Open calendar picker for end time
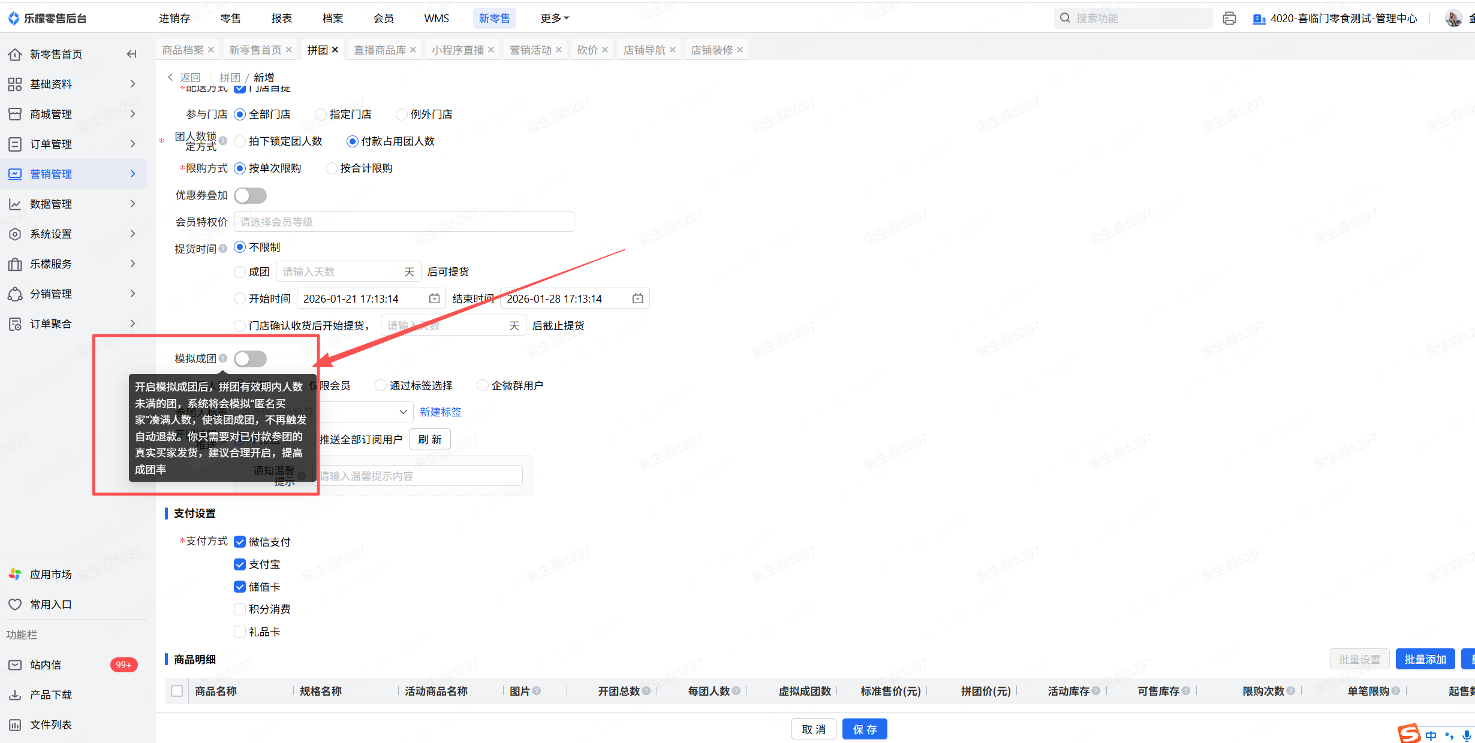Screen dimensions: 1475x743 tap(637, 298)
